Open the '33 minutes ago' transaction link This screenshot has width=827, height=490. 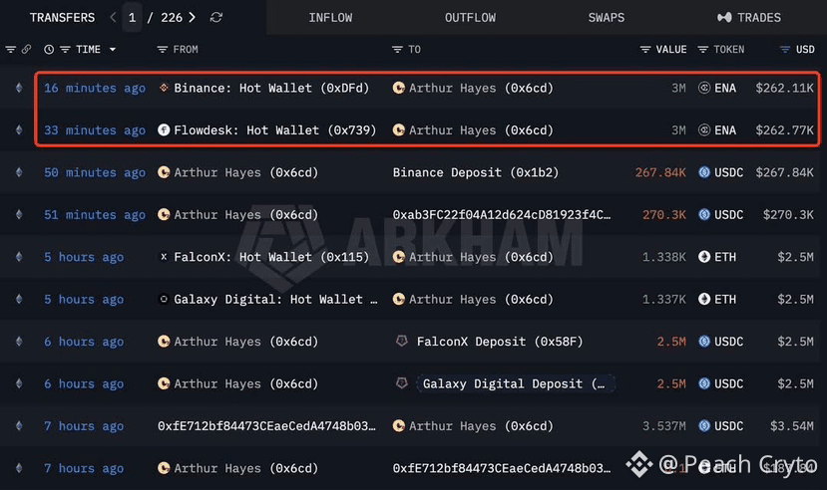coord(95,130)
